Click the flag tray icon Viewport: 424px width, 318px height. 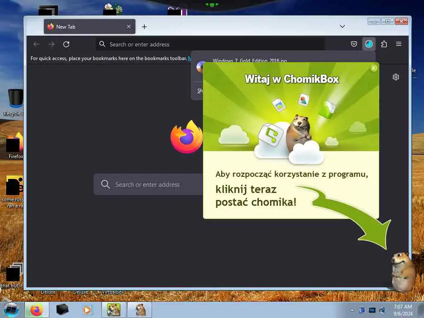click(x=362, y=310)
